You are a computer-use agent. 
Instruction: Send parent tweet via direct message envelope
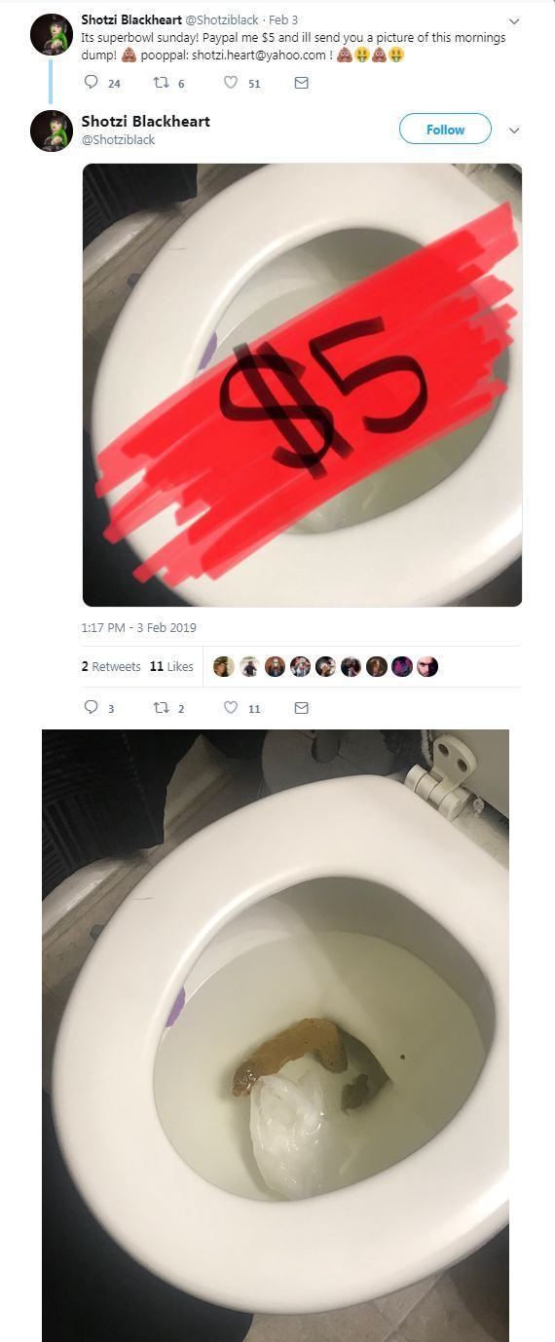pyautogui.click(x=301, y=84)
